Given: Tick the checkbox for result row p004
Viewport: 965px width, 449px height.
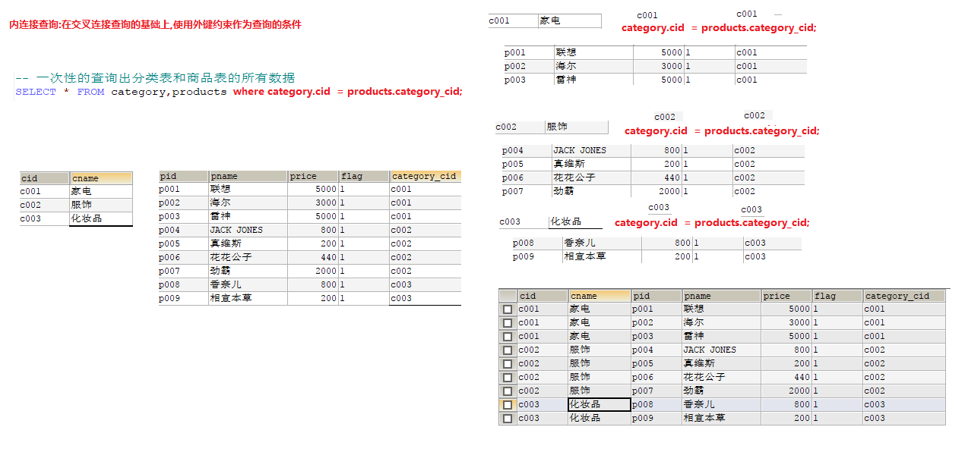Looking at the screenshot, I should point(507,350).
